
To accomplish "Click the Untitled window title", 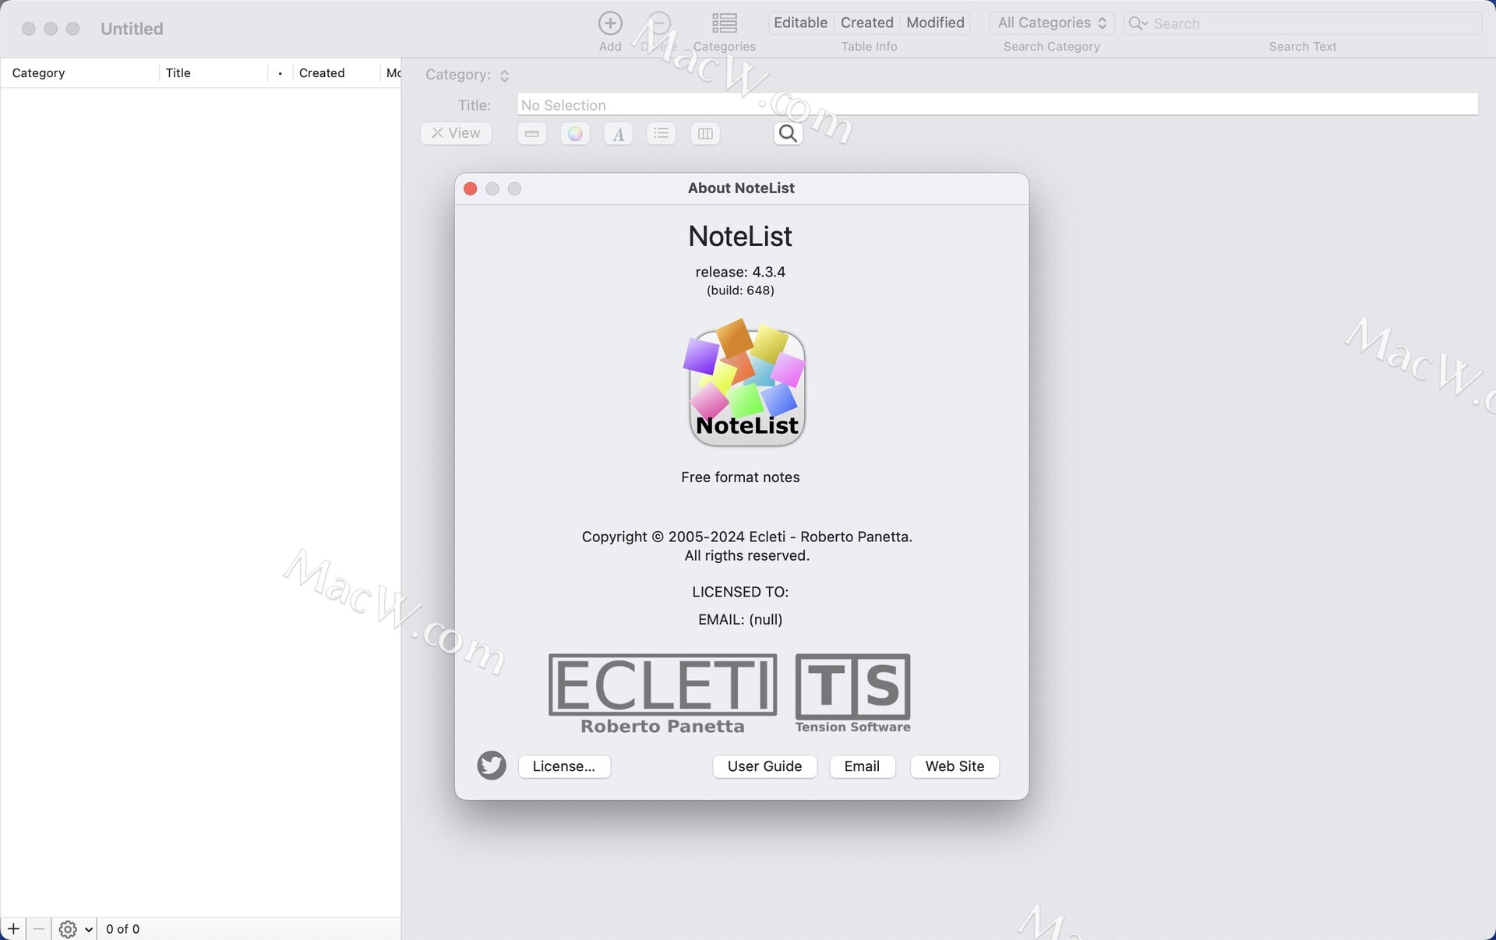I will tap(132, 29).
